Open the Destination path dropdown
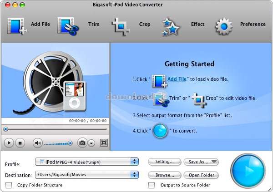Viewport: 273px width, 192px height. pos(87,175)
